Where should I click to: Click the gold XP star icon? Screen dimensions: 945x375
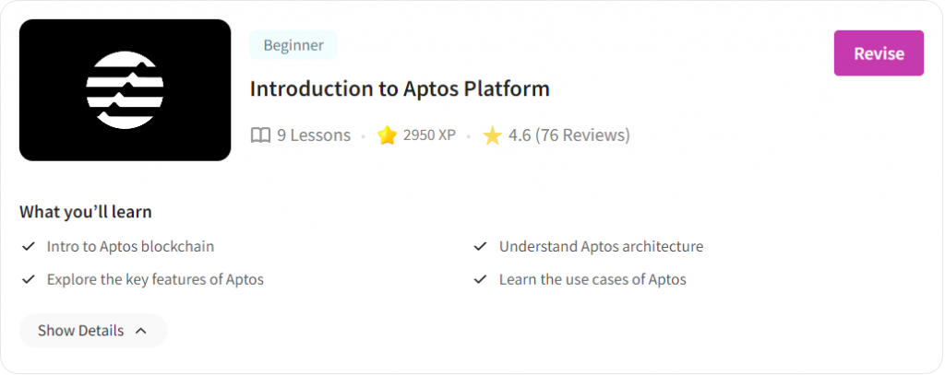(x=387, y=135)
